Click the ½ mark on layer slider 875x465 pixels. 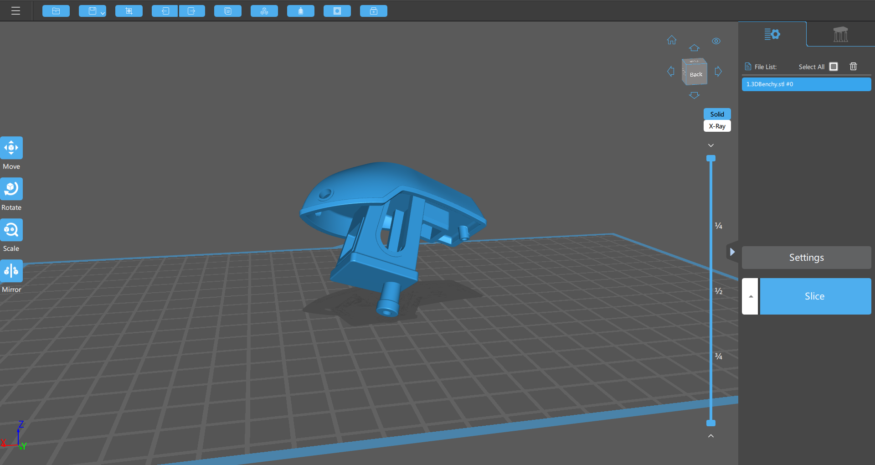click(x=718, y=291)
